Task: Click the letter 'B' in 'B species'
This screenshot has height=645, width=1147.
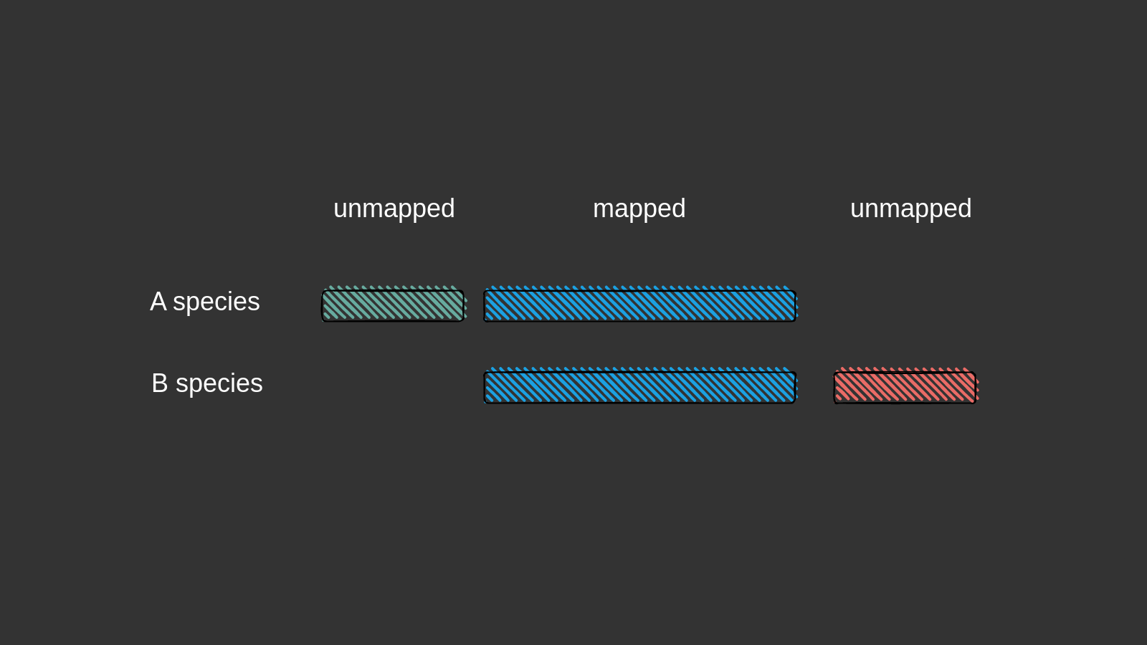Action: (160, 383)
